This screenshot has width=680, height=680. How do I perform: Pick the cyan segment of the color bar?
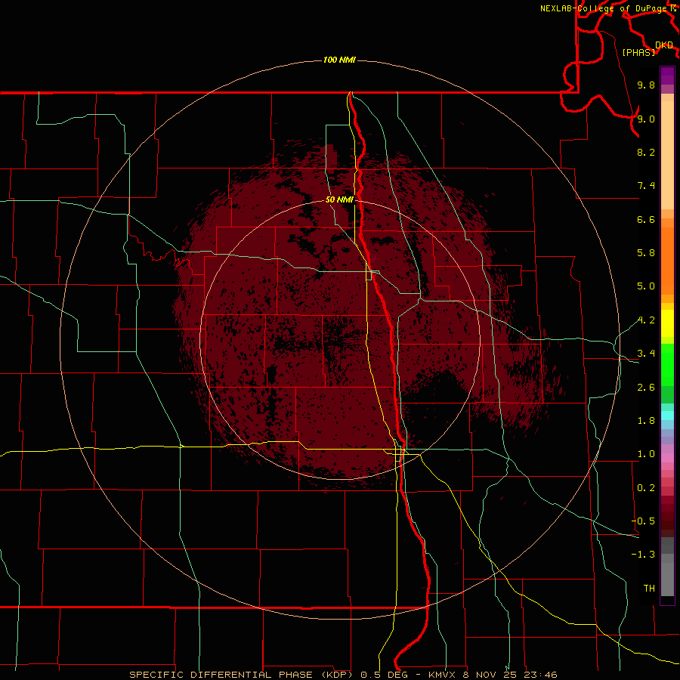667,415
